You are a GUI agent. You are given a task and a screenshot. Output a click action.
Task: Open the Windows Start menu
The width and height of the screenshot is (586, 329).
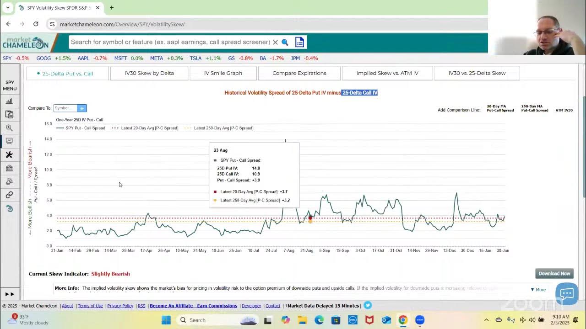pos(166,320)
